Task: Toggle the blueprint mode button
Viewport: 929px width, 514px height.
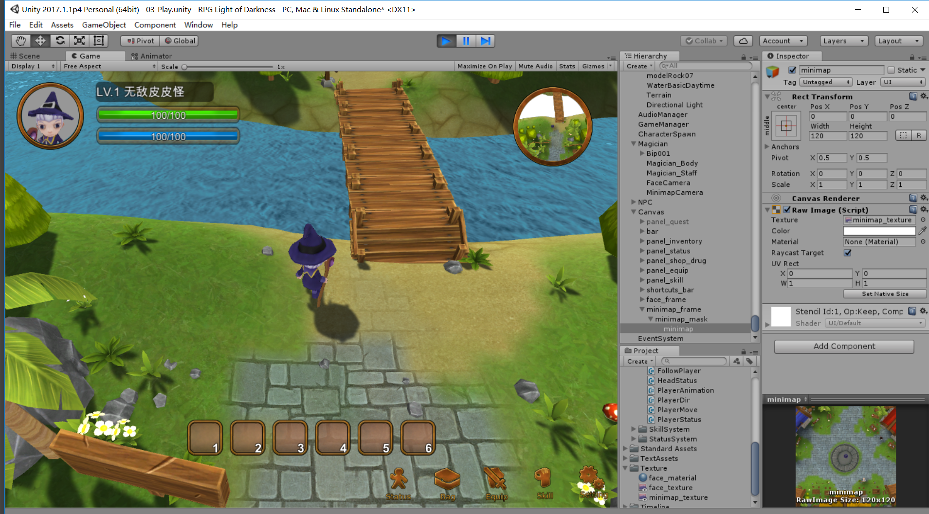Action: [903, 136]
